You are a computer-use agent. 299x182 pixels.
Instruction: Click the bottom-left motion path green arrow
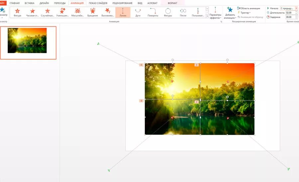pos(109,170)
